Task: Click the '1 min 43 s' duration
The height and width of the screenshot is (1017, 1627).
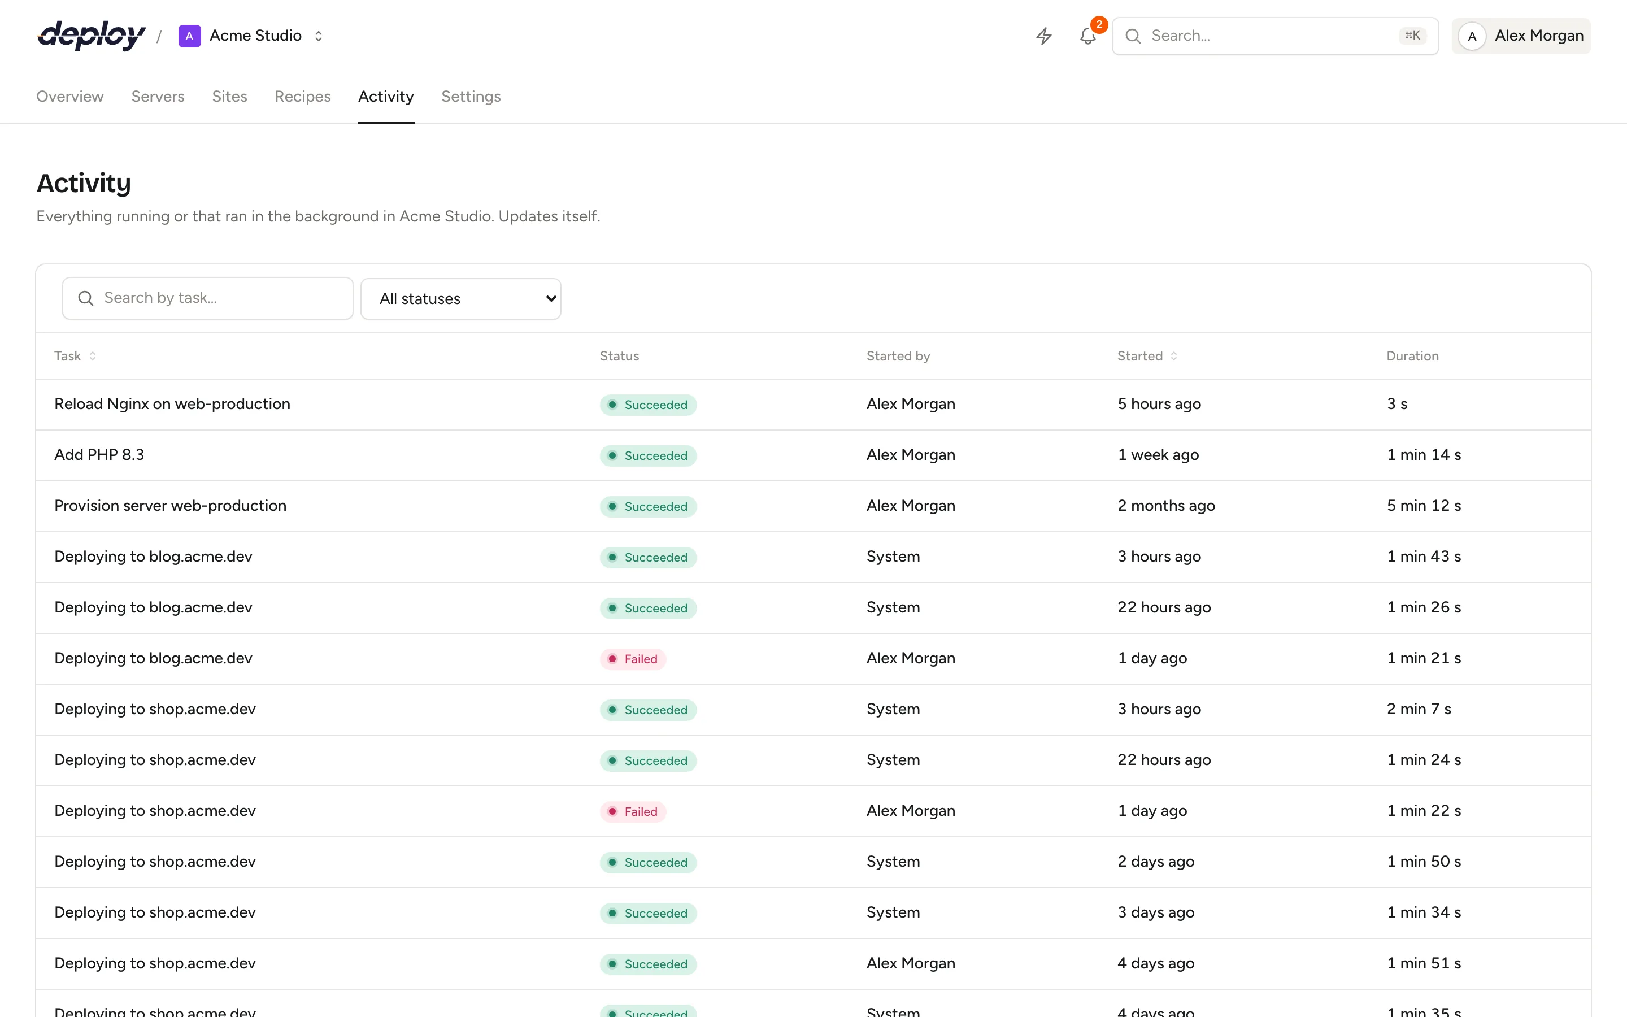Action: 1424,557
